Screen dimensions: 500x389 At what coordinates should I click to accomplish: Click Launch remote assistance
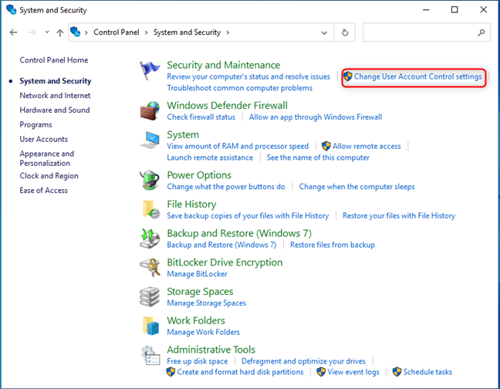coord(210,157)
